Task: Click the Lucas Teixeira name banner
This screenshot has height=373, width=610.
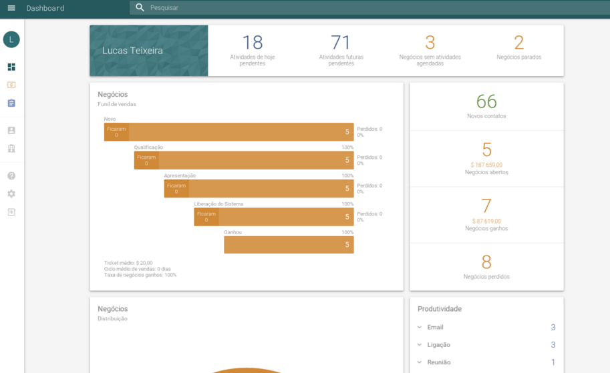Action: click(148, 51)
